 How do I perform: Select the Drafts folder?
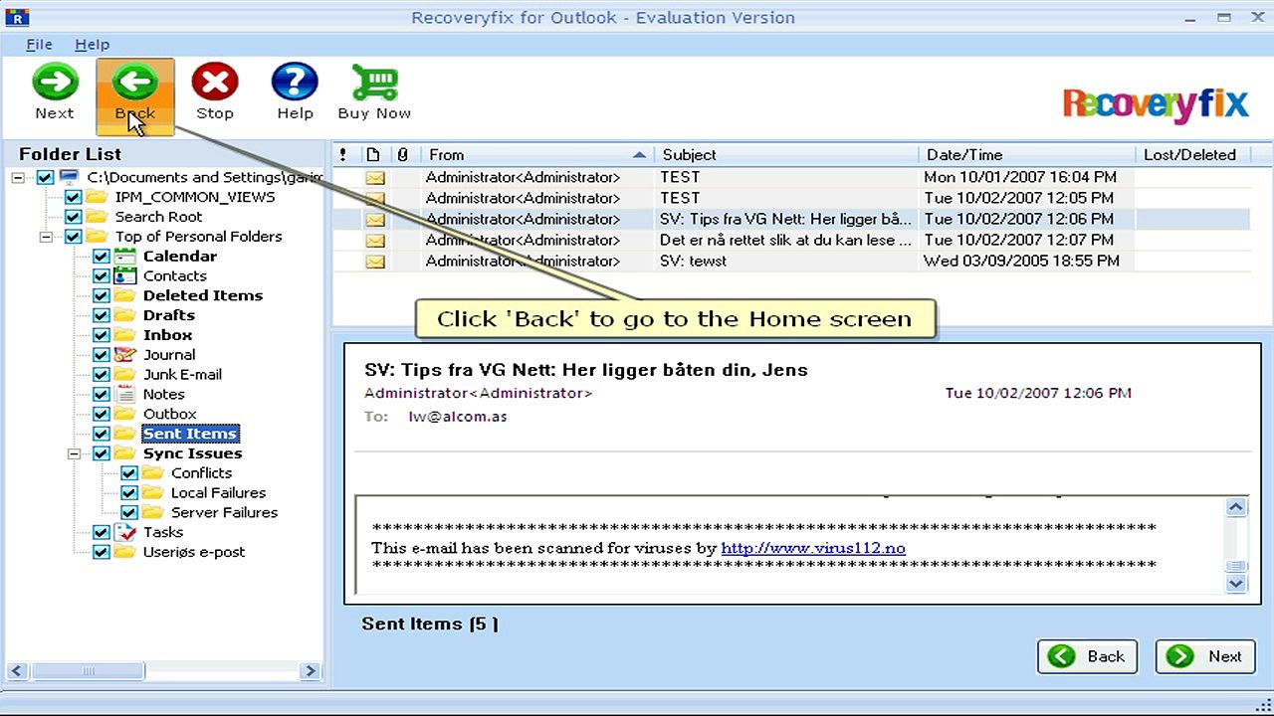click(x=169, y=315)
